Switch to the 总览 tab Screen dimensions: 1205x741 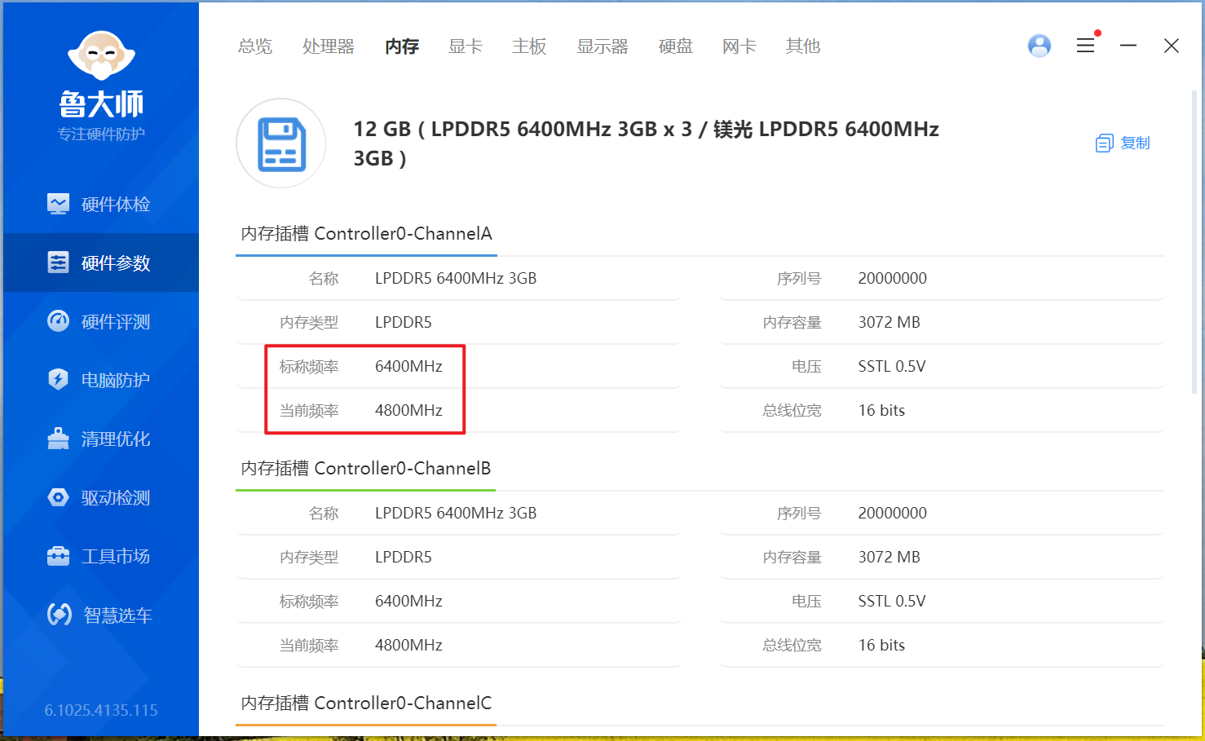(255, 46)
